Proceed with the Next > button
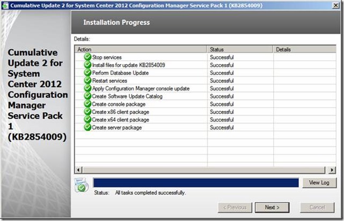Screen dimensions: 344x221 (272, 207)
